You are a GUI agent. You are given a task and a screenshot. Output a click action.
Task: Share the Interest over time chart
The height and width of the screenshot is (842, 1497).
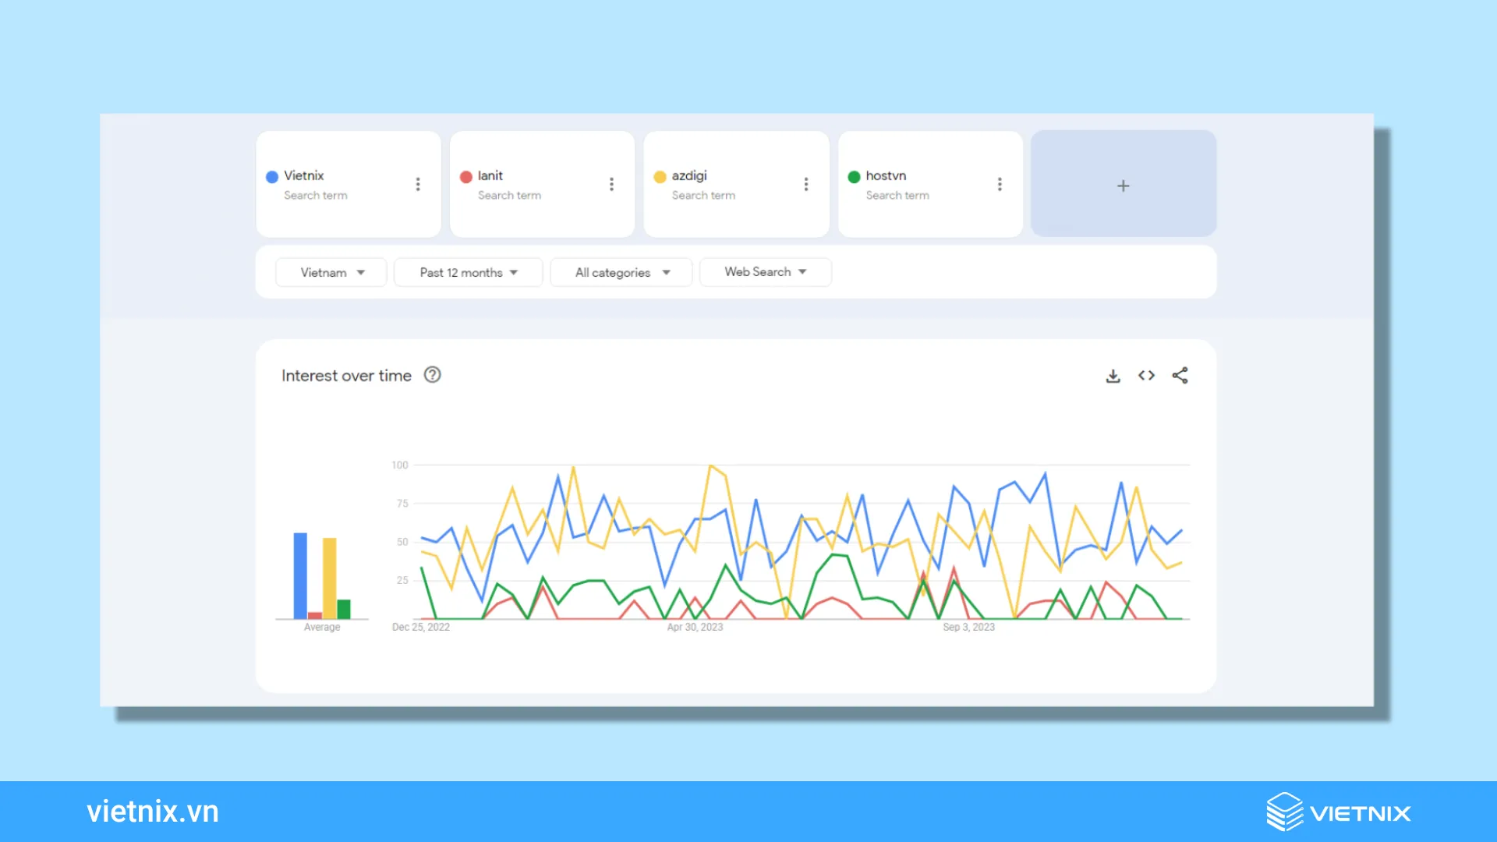(1180, 376)
